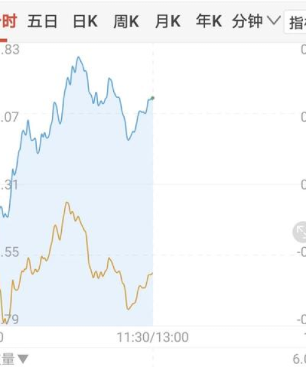Click the .07 price axis label
The width and height of the screenshot is (306, 367).
click(x=9, y=117)
